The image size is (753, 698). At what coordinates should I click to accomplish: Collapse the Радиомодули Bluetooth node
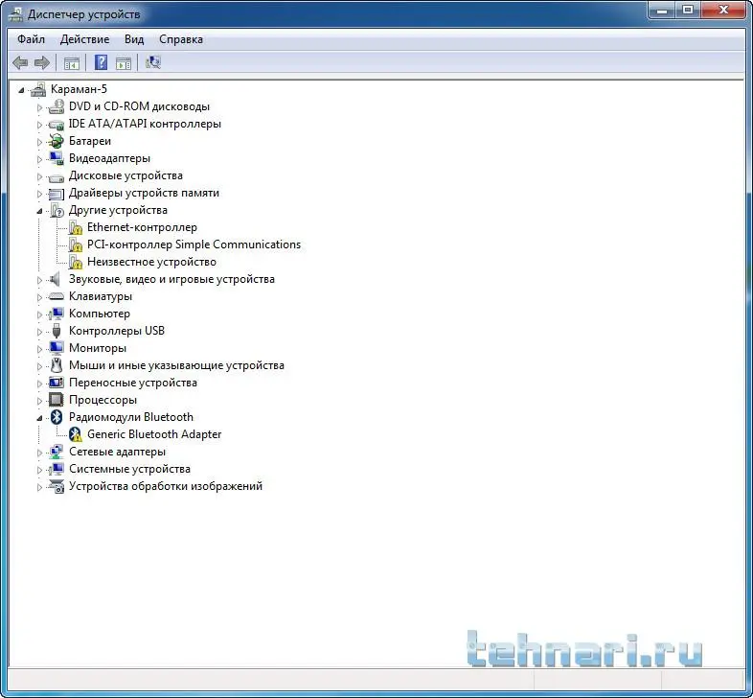pos(40,418)
